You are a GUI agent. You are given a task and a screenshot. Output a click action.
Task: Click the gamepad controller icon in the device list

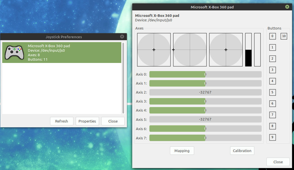14,53
